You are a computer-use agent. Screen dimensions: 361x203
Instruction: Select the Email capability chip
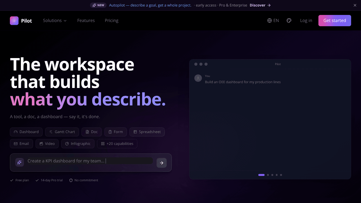tap(21, 144)
